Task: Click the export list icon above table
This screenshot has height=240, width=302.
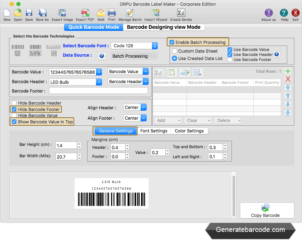Action: (x=197, y=72)
